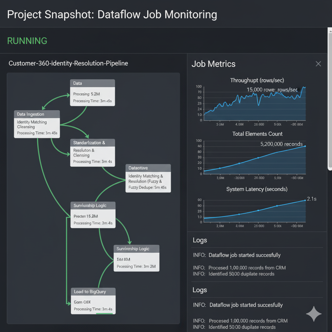
Task: Click the scrollbar up arrow
Action: [330, 30]
